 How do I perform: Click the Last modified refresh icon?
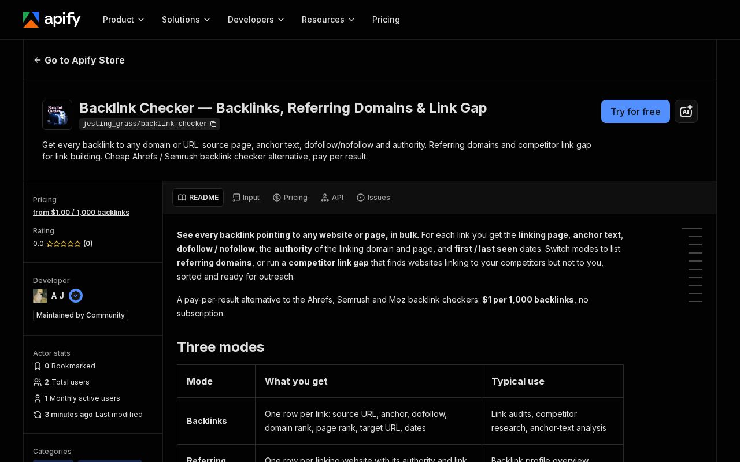pos(38,415)
